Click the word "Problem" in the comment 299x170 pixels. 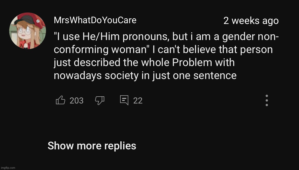coord(192,62)
